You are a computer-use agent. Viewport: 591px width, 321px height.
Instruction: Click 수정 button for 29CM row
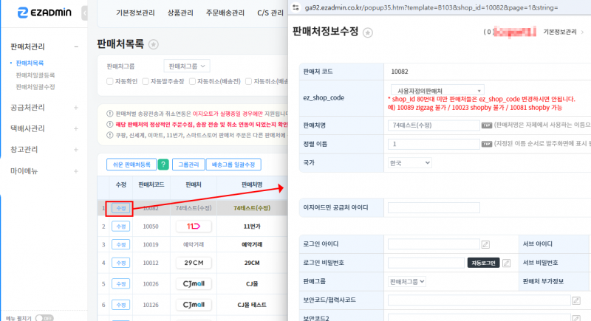pyautogui.click(x=120, y=263)
